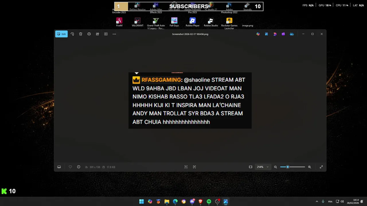
Task: Open OneDrive cloud icon in Photos title bar
Action: tap(292, 34)
